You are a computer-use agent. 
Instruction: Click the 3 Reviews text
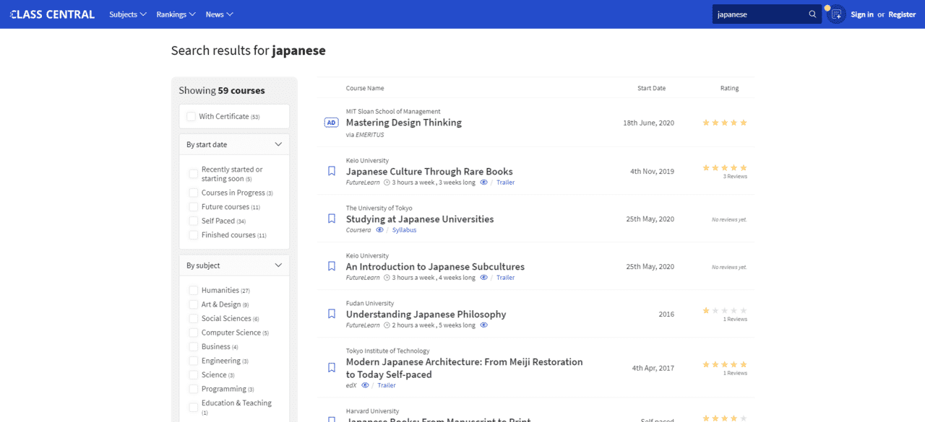tap(735, 176)
